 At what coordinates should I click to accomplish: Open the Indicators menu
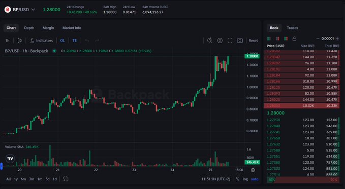41,41
